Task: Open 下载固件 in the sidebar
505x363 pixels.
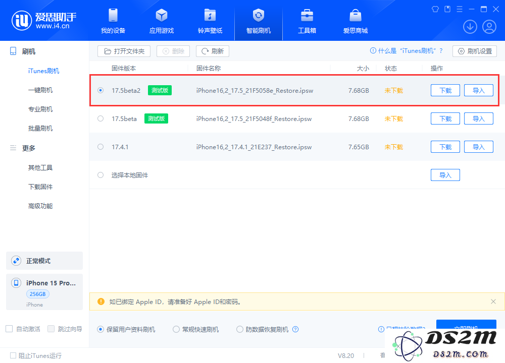Action: (40, 187)
